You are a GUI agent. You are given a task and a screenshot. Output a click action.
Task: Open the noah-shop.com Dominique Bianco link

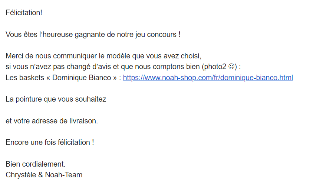(208, 78)
